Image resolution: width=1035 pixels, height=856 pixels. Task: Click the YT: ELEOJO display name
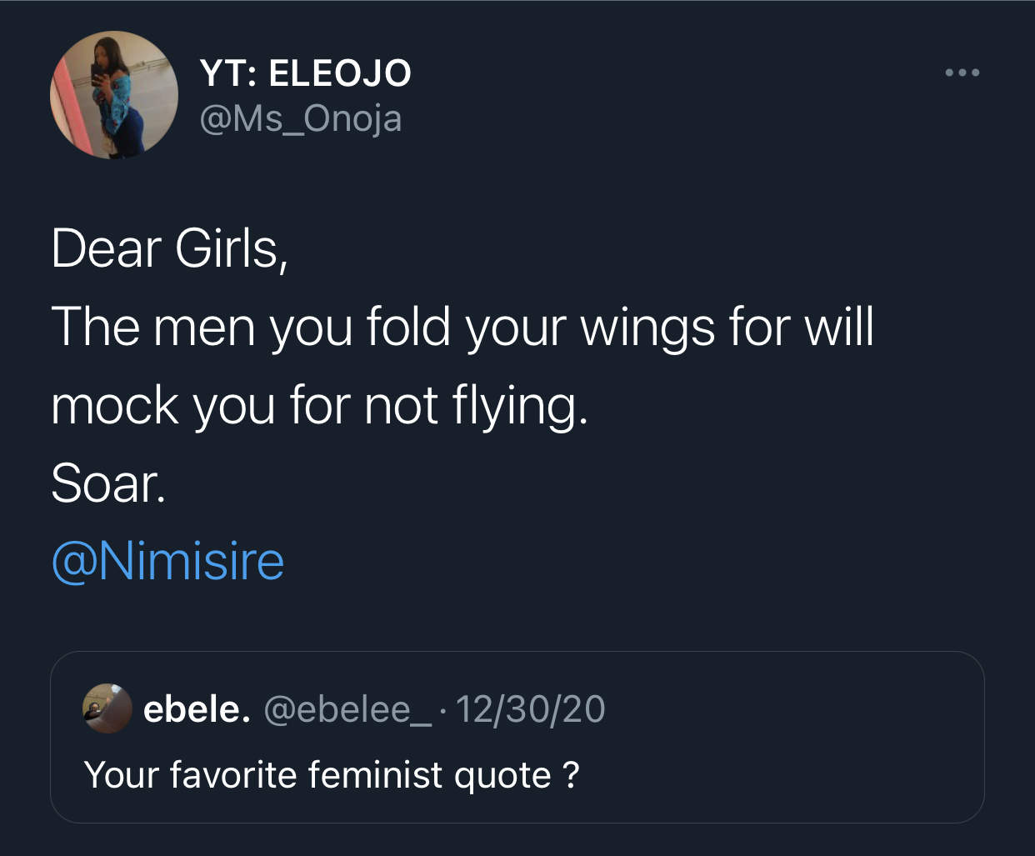pos(305,73)
